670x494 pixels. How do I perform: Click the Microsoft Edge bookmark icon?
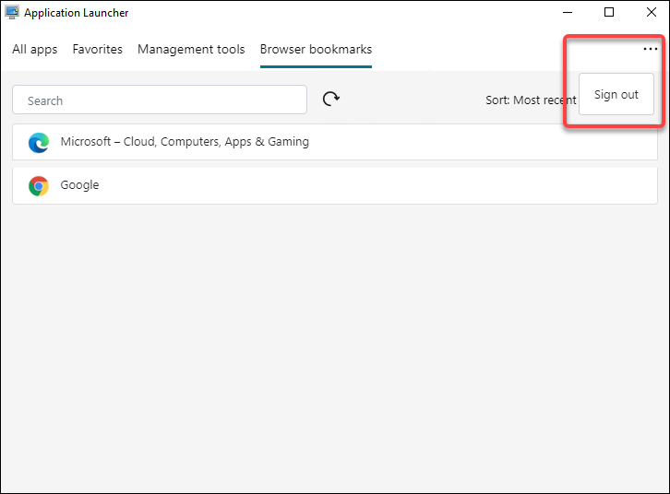[x=39, y=143]
